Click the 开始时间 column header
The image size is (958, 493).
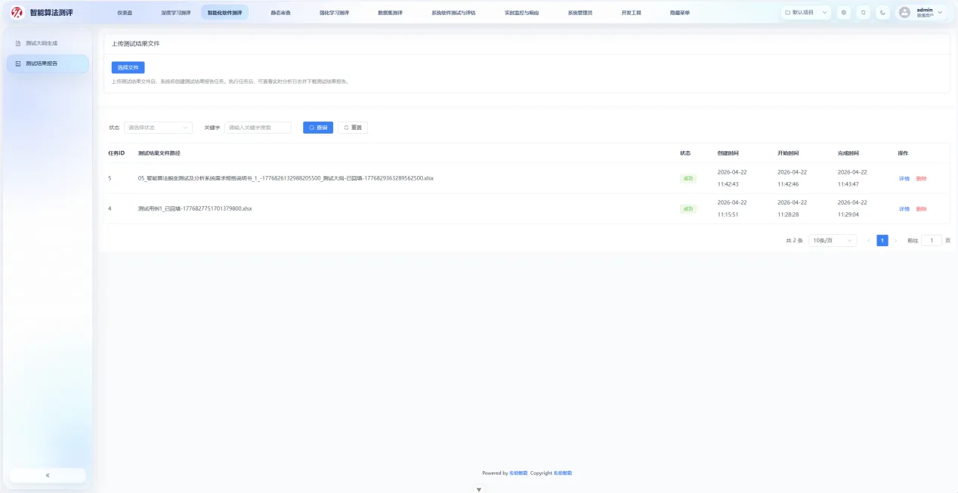[788, 153]
